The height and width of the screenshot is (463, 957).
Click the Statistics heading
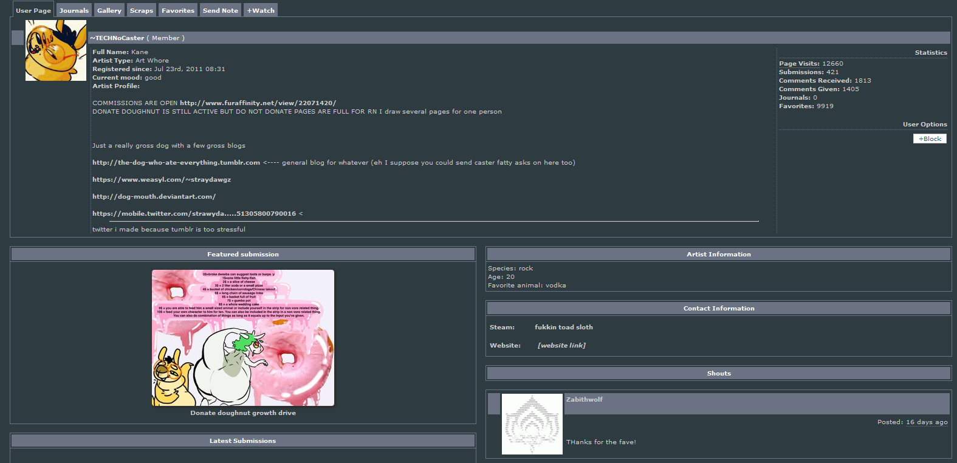pos(931,53)
